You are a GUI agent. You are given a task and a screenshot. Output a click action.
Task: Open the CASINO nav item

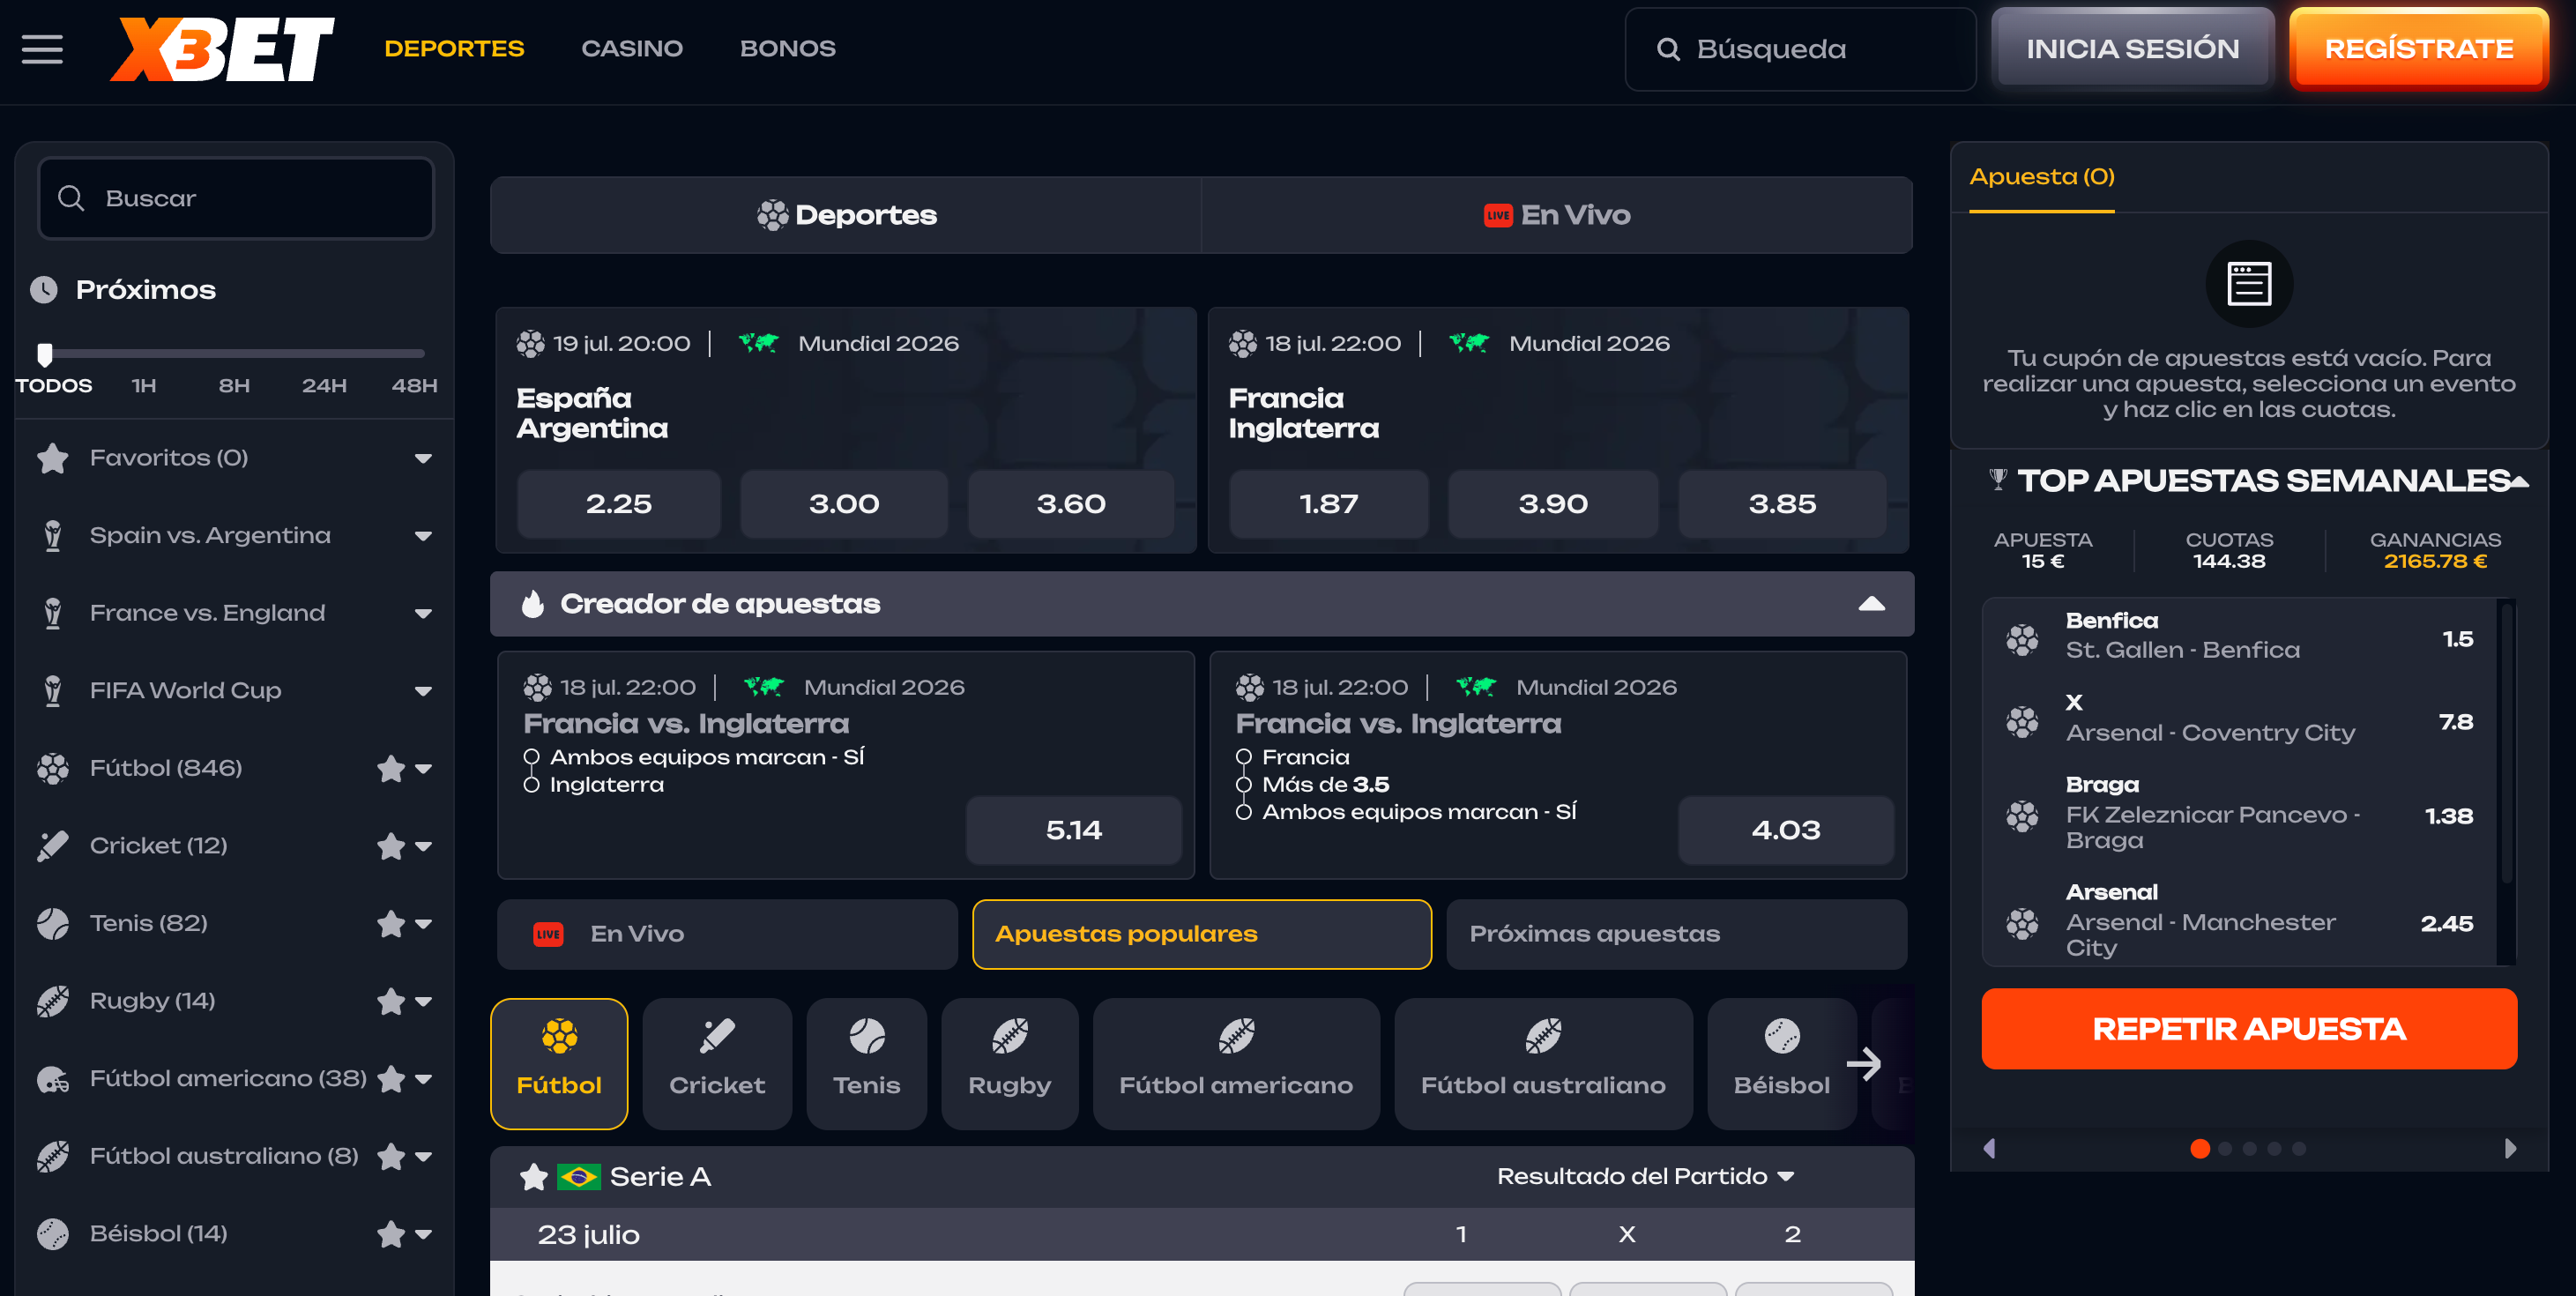(x=632, y=49)
